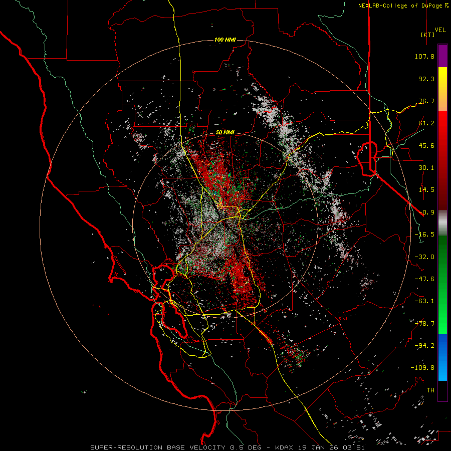Click the 50 NMI range ring label
Image resolution: width=451 pixels, height=451 pixels.
(x=225, y=132)
